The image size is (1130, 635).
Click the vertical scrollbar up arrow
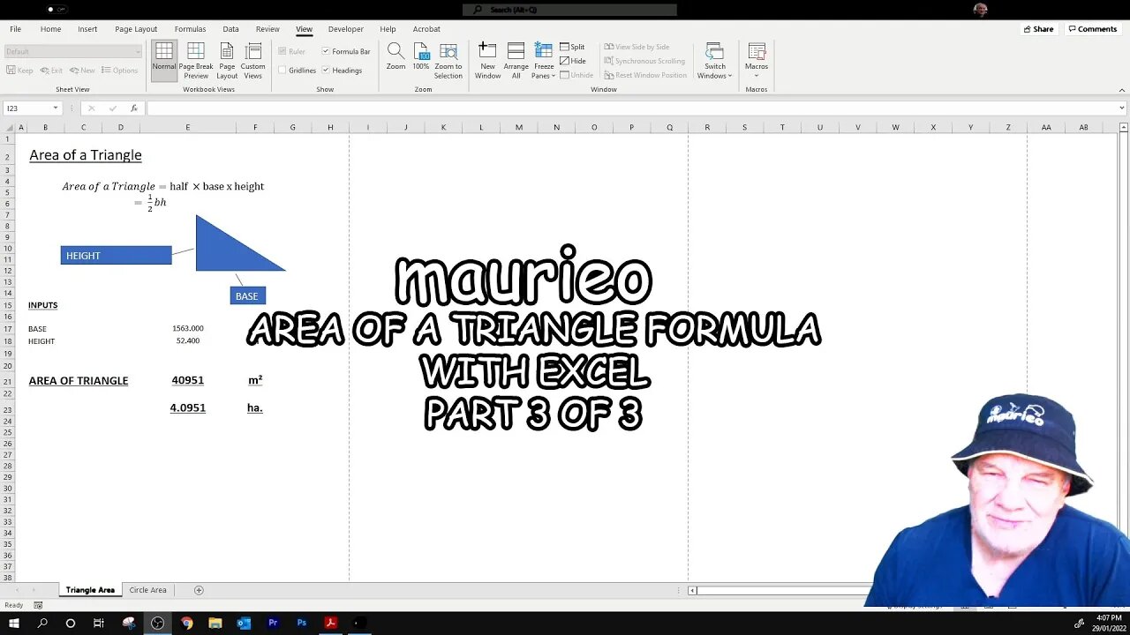coord(1123,127)
